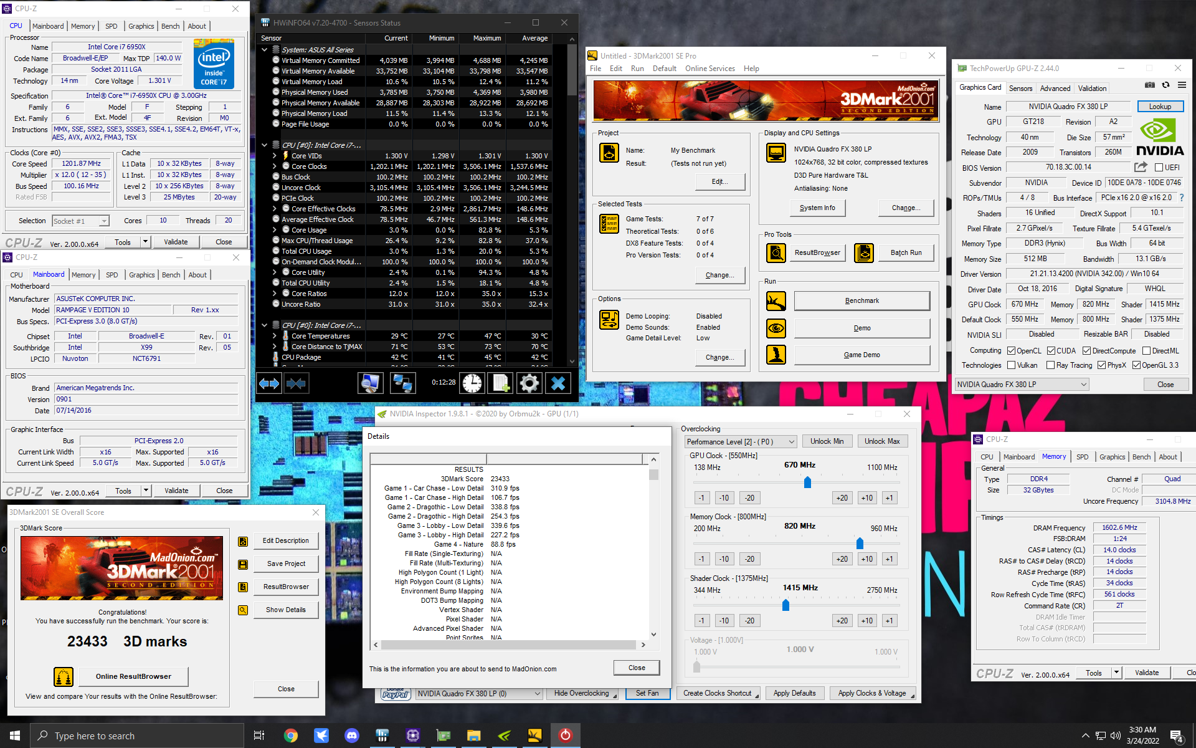Image resolution: width=1196 pixels, height=748 pixels.
Task: Click GPU-Z screenshot camera icon
Action: tap(1150, 85)
